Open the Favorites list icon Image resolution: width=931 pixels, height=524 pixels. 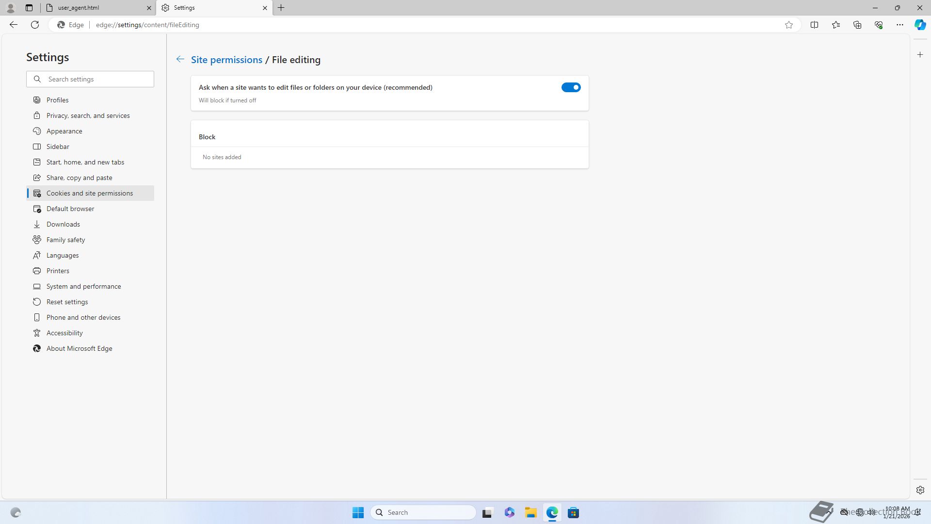click(x=835, y=25)
